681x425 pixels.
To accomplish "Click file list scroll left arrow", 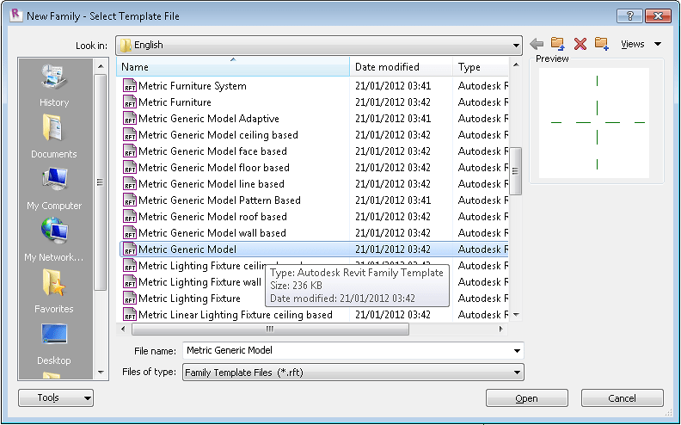I will pos(123,329).
